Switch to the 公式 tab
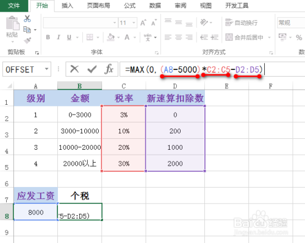Screen dimensions: 305x243 coord(130,5)
